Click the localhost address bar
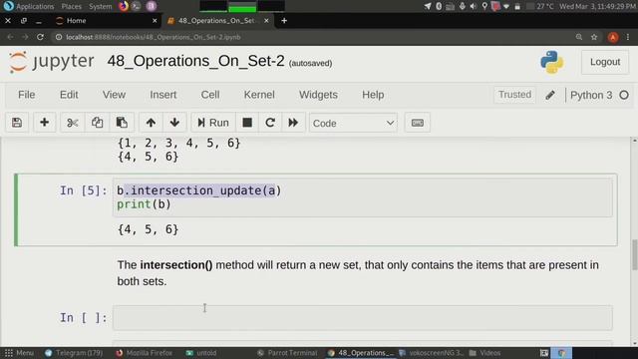This screenshot has width=638, height=359. [x=313, y=37]
